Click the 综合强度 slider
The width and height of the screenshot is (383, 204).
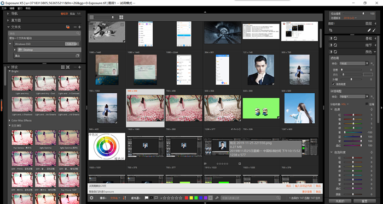(x=354, y=14)
